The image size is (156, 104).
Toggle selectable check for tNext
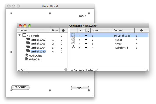(x=86, y=40)
